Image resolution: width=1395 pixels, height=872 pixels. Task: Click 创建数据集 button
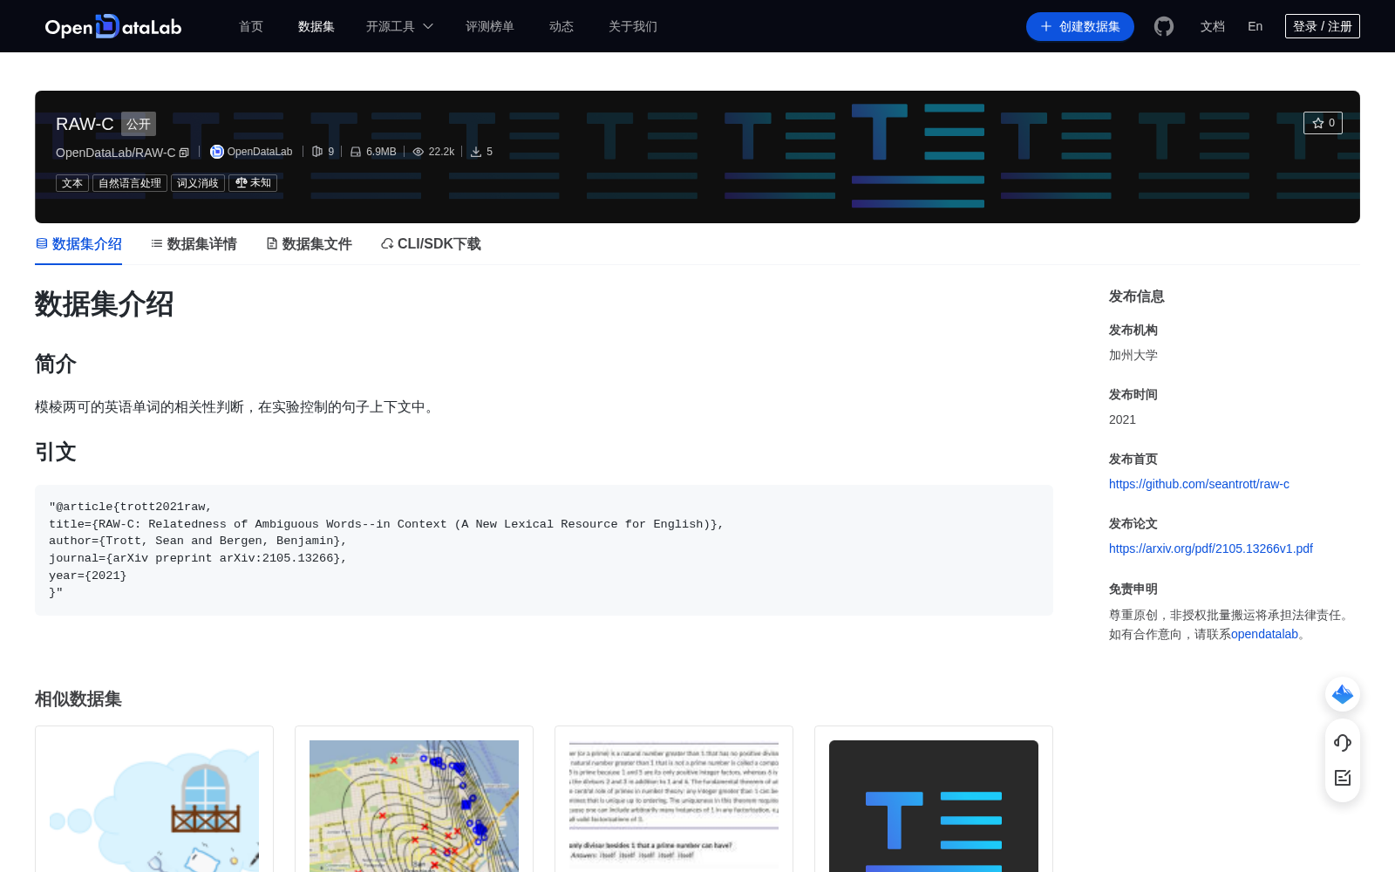pos(1080,26)
